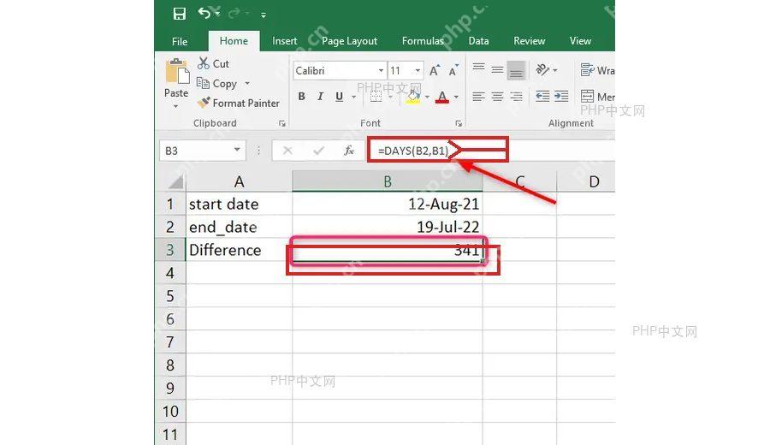This screenshot has height=445, width=770.
Task: Open the Font dialog launcher
Action: pos(459,124)
